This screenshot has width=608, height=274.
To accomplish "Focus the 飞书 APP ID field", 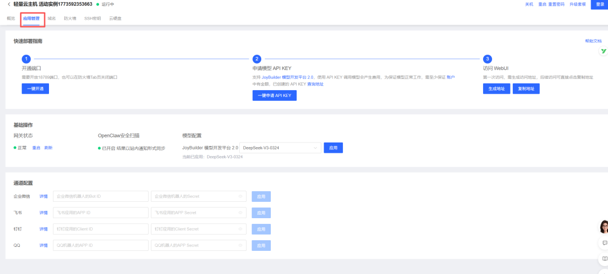I will pos(101,213).
